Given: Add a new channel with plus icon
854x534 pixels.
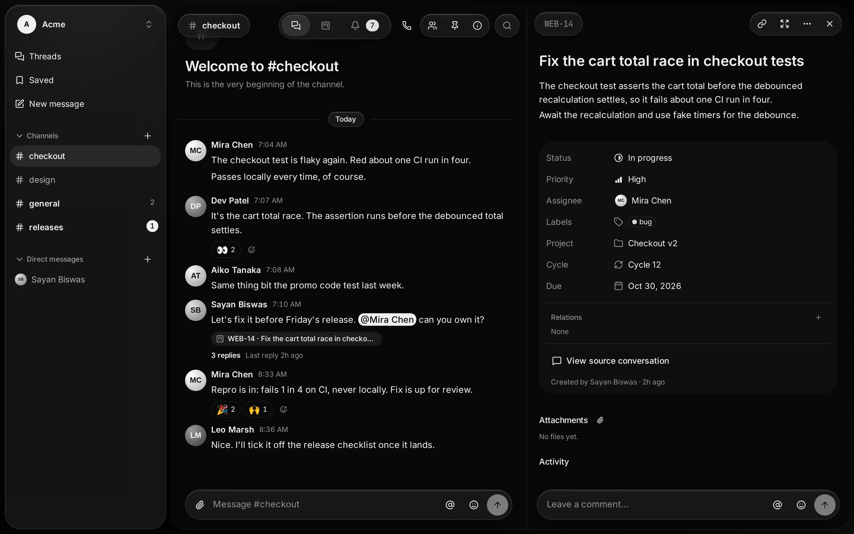Looking at the screenshot, I should (147, 136).
